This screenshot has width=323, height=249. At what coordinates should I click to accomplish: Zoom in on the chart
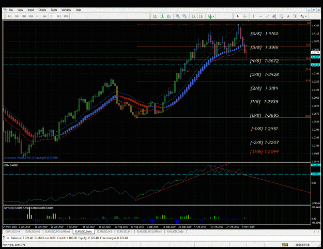coord(178,16)
